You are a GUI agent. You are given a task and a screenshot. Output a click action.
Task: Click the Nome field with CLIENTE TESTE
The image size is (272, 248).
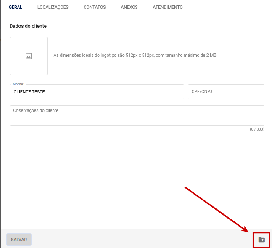click(97, 92)
